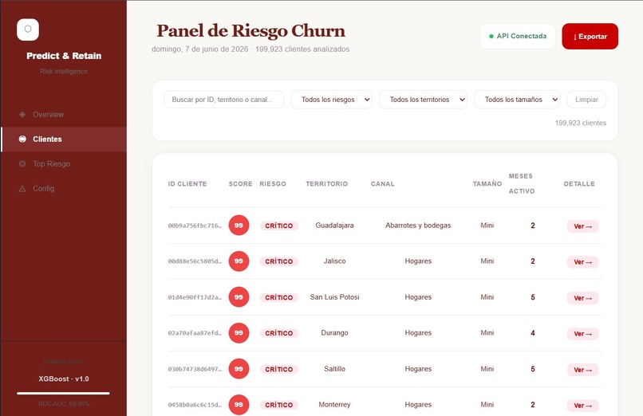Click score badge 99 for San Luis Potosi row
The width and height of the screenshot is (643, 416).
click(239, 296)
